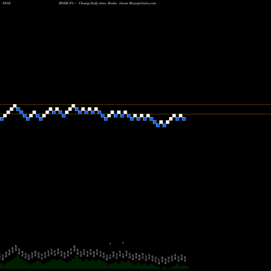Click the lower orange horizontal level line

click(x=135, y=114)
